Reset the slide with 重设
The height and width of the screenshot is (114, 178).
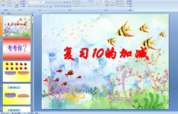click(x=23, y=4)
